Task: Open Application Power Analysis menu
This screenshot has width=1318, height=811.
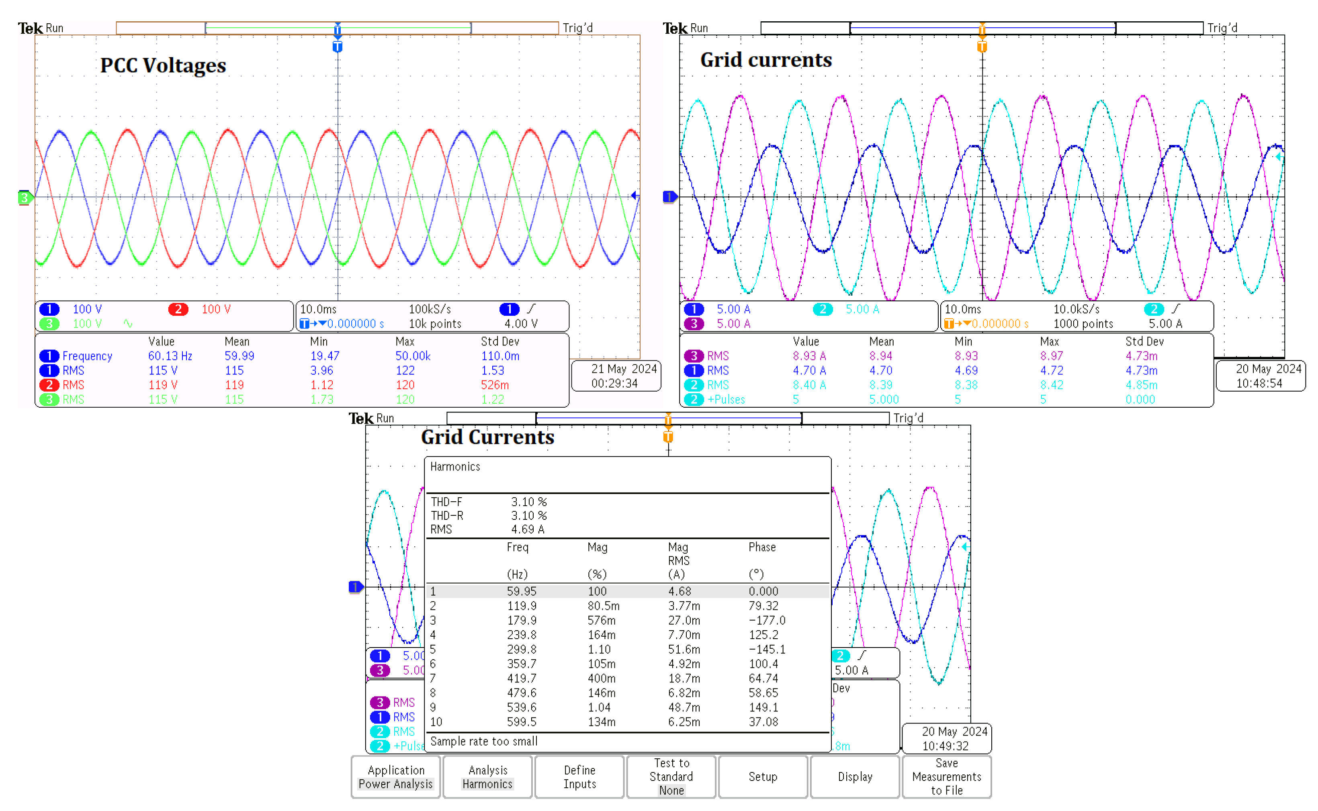Action: [395, 777]
